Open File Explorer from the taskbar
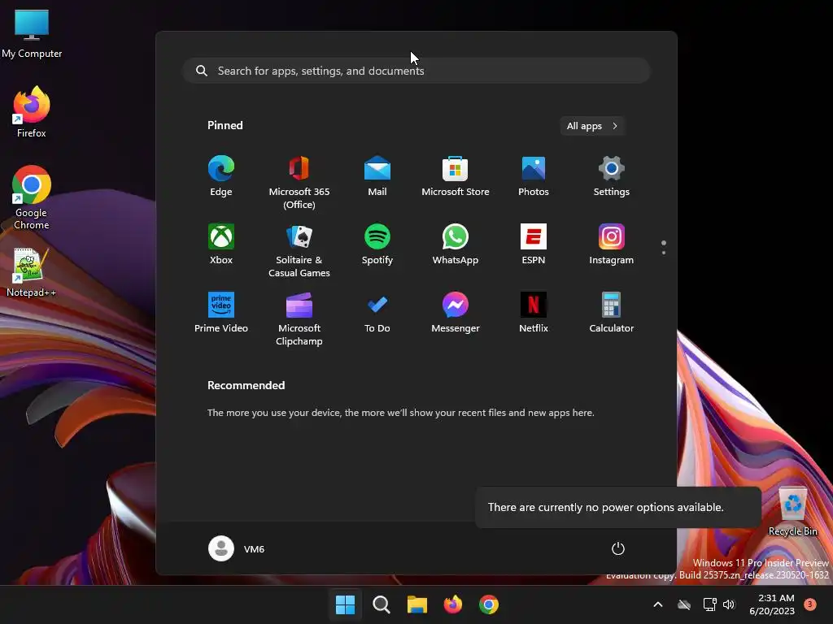 coord(417,604)
